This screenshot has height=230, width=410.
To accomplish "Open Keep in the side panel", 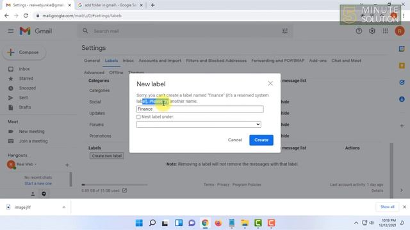I will [402, 65].
